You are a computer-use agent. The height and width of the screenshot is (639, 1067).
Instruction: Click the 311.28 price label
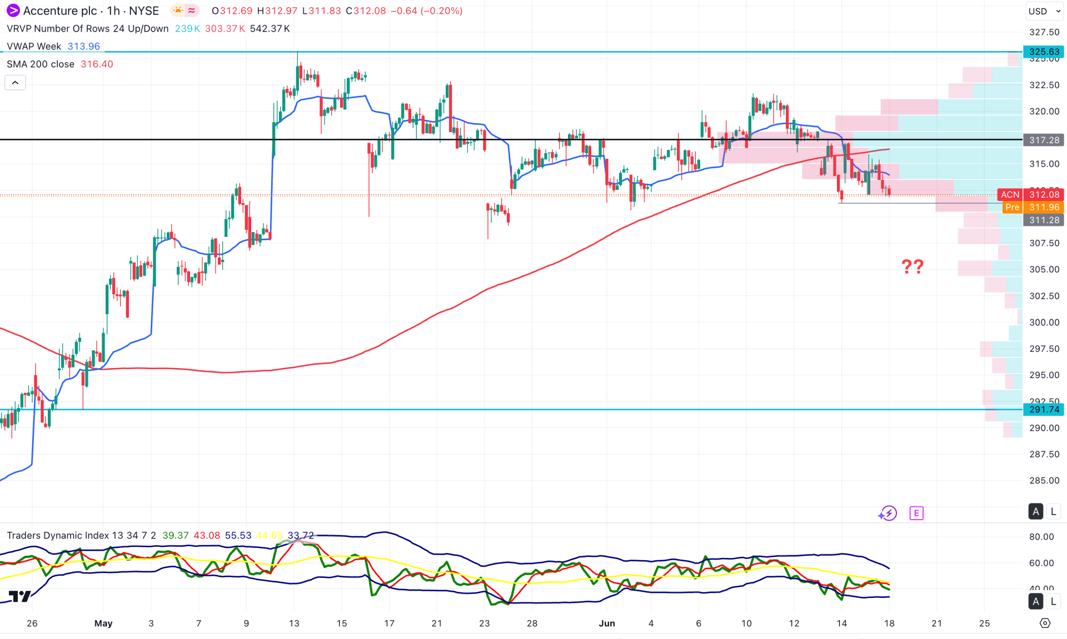tap(1044, 220)
